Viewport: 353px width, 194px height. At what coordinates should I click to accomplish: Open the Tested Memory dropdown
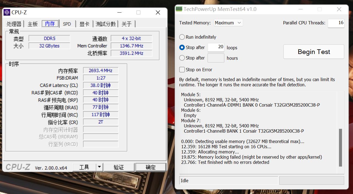pyautogui.click(x=228, y=23)
